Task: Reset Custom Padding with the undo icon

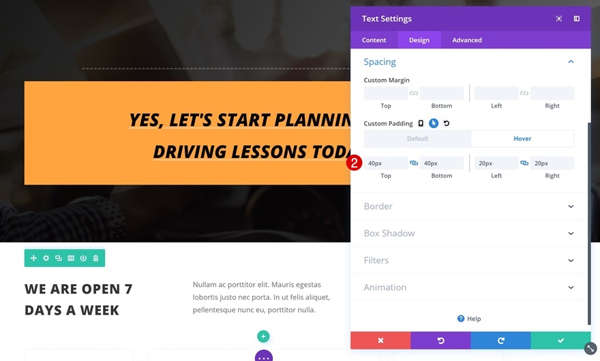Action: [x=446, y=123]
